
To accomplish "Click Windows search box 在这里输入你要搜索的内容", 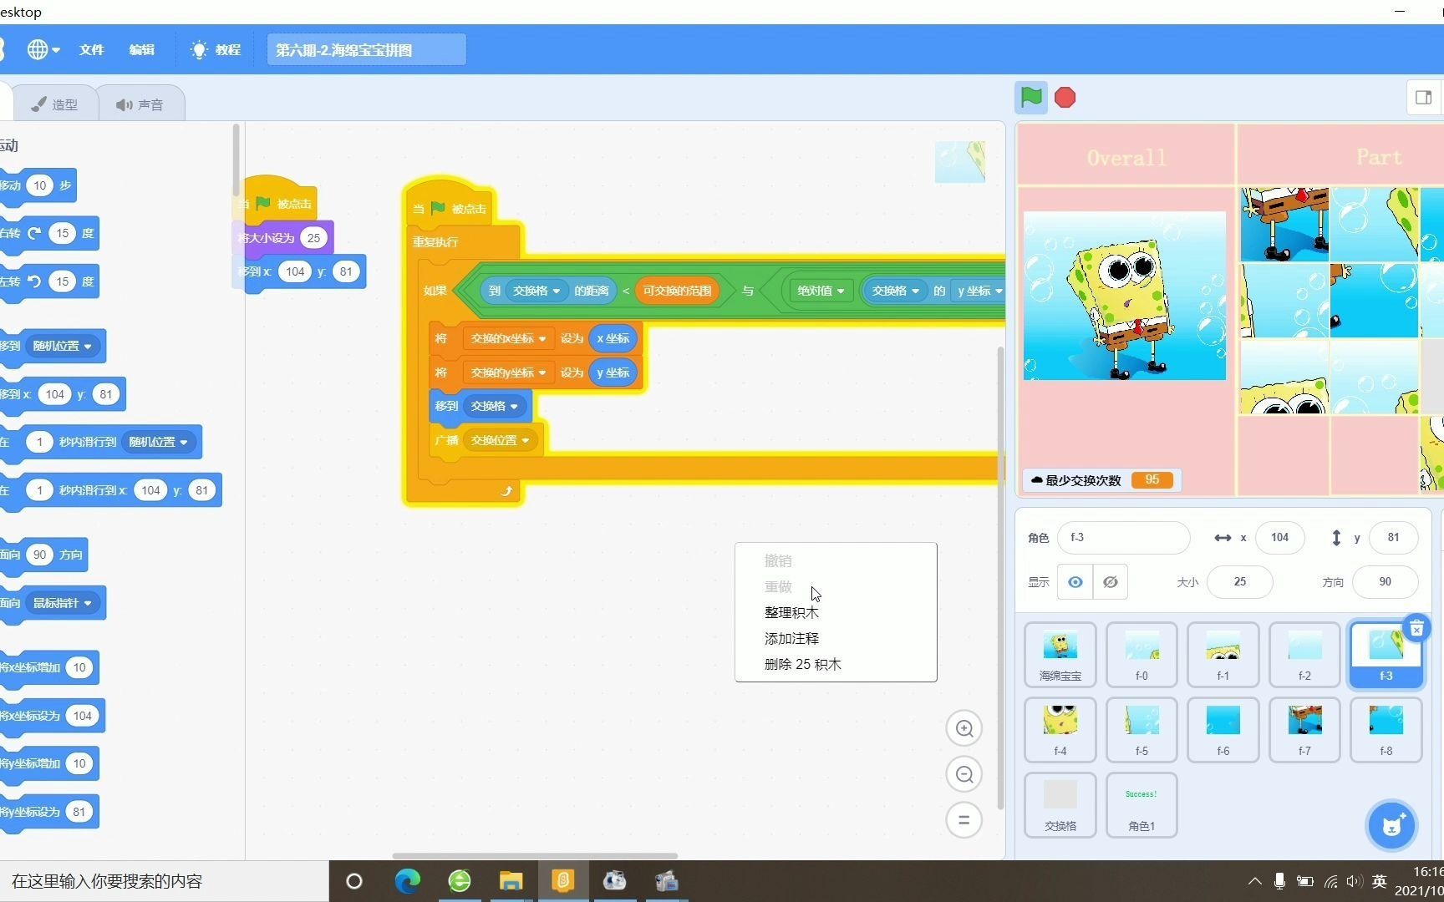I will [x=164, y=881].
